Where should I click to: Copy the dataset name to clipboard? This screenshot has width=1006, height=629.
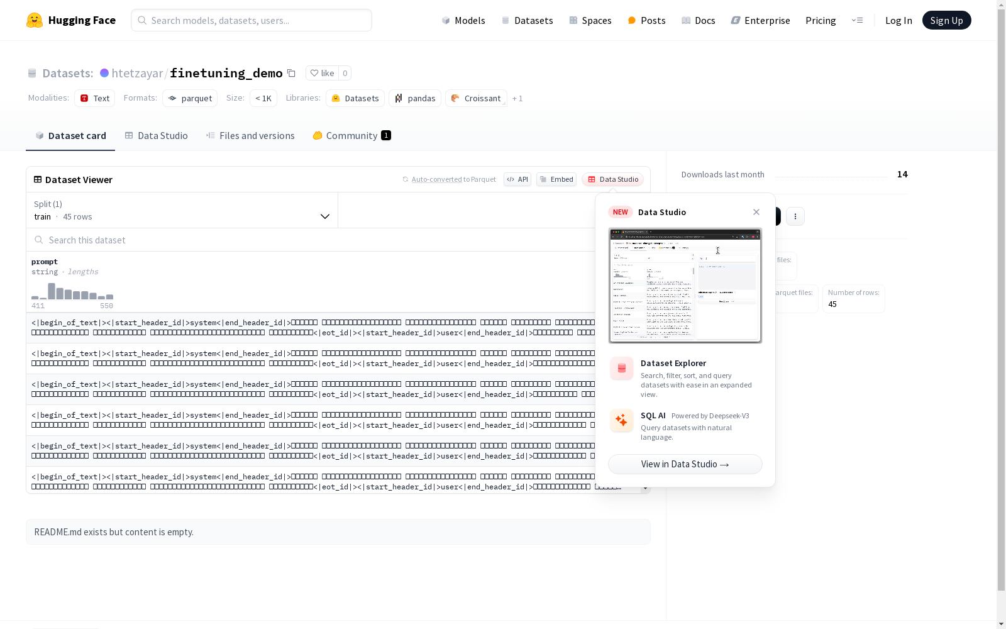pyautogui.click(x=291, y=73)
